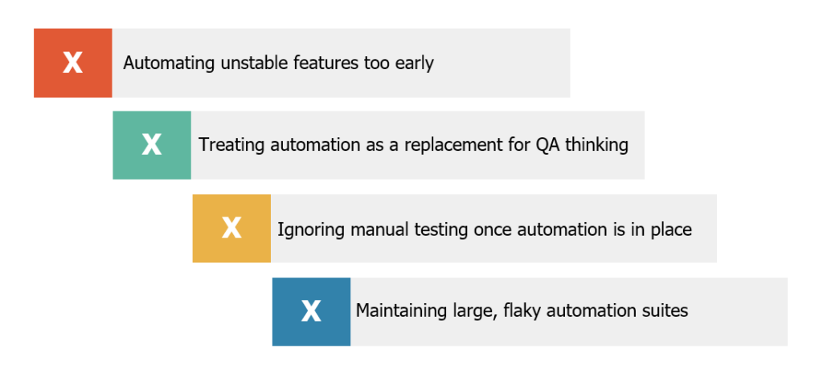Viewport: 823px width, 373px height.
Task: Click the X icon in the yellow square
Action: [x=231, y=228]
